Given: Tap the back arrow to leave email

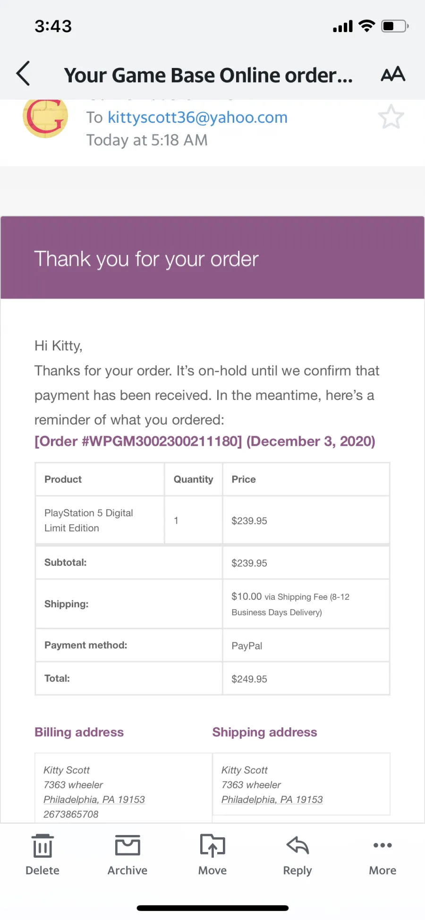Looking at the screenshot, I should (23, 74).
